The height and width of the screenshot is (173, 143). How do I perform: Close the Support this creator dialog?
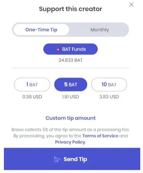click(x=131, y=5)
